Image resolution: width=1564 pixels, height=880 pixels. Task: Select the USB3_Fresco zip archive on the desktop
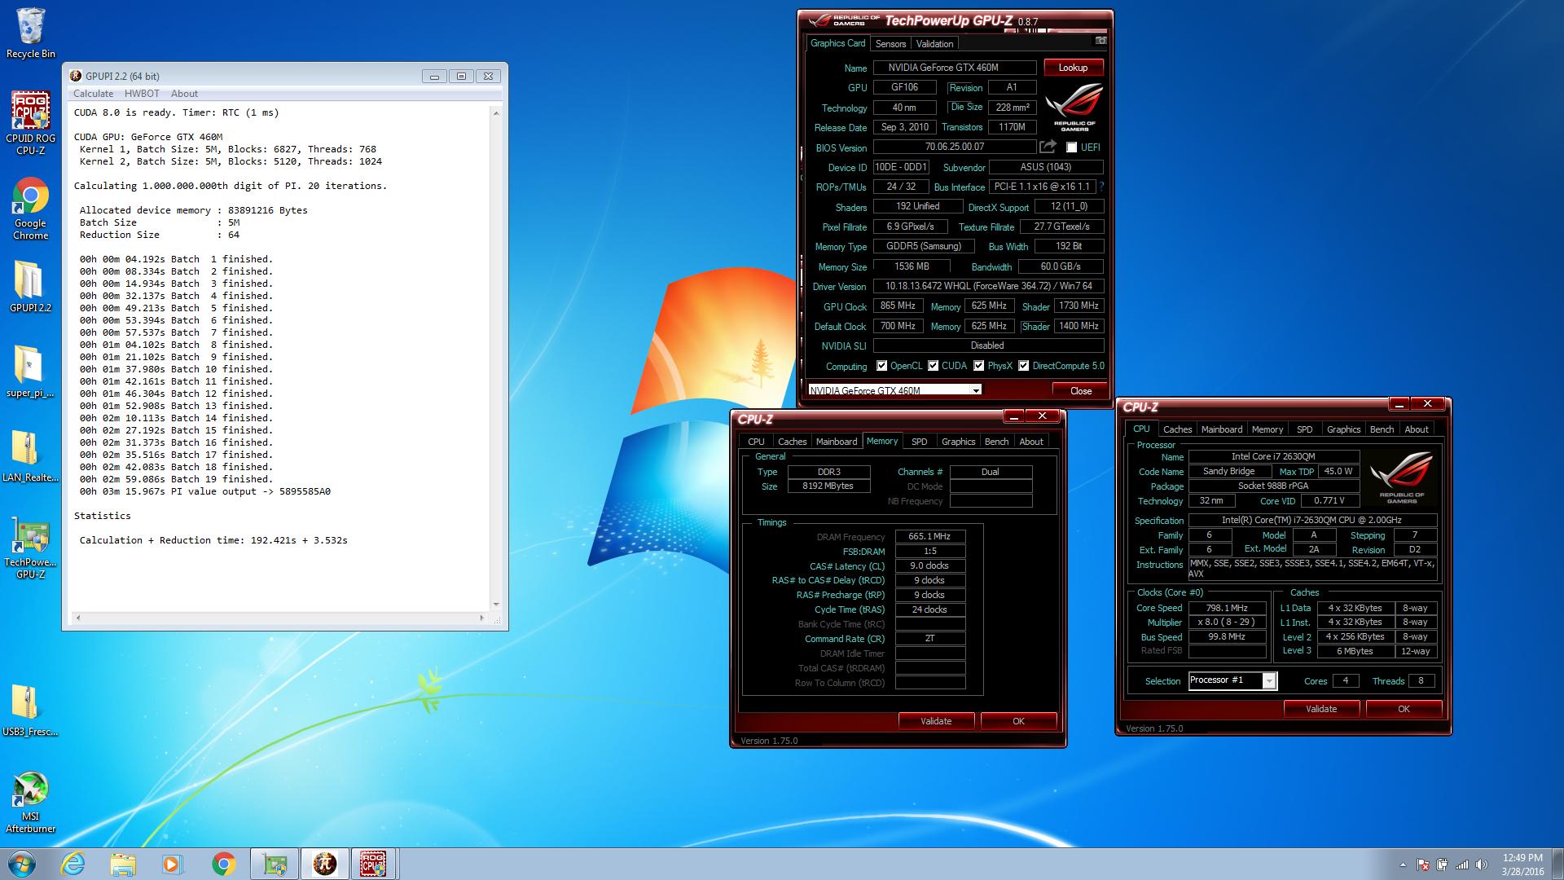[x=30, y=711]
